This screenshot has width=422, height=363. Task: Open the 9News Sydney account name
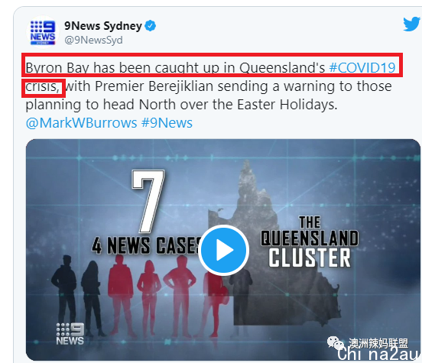click(x=103, y=26)
